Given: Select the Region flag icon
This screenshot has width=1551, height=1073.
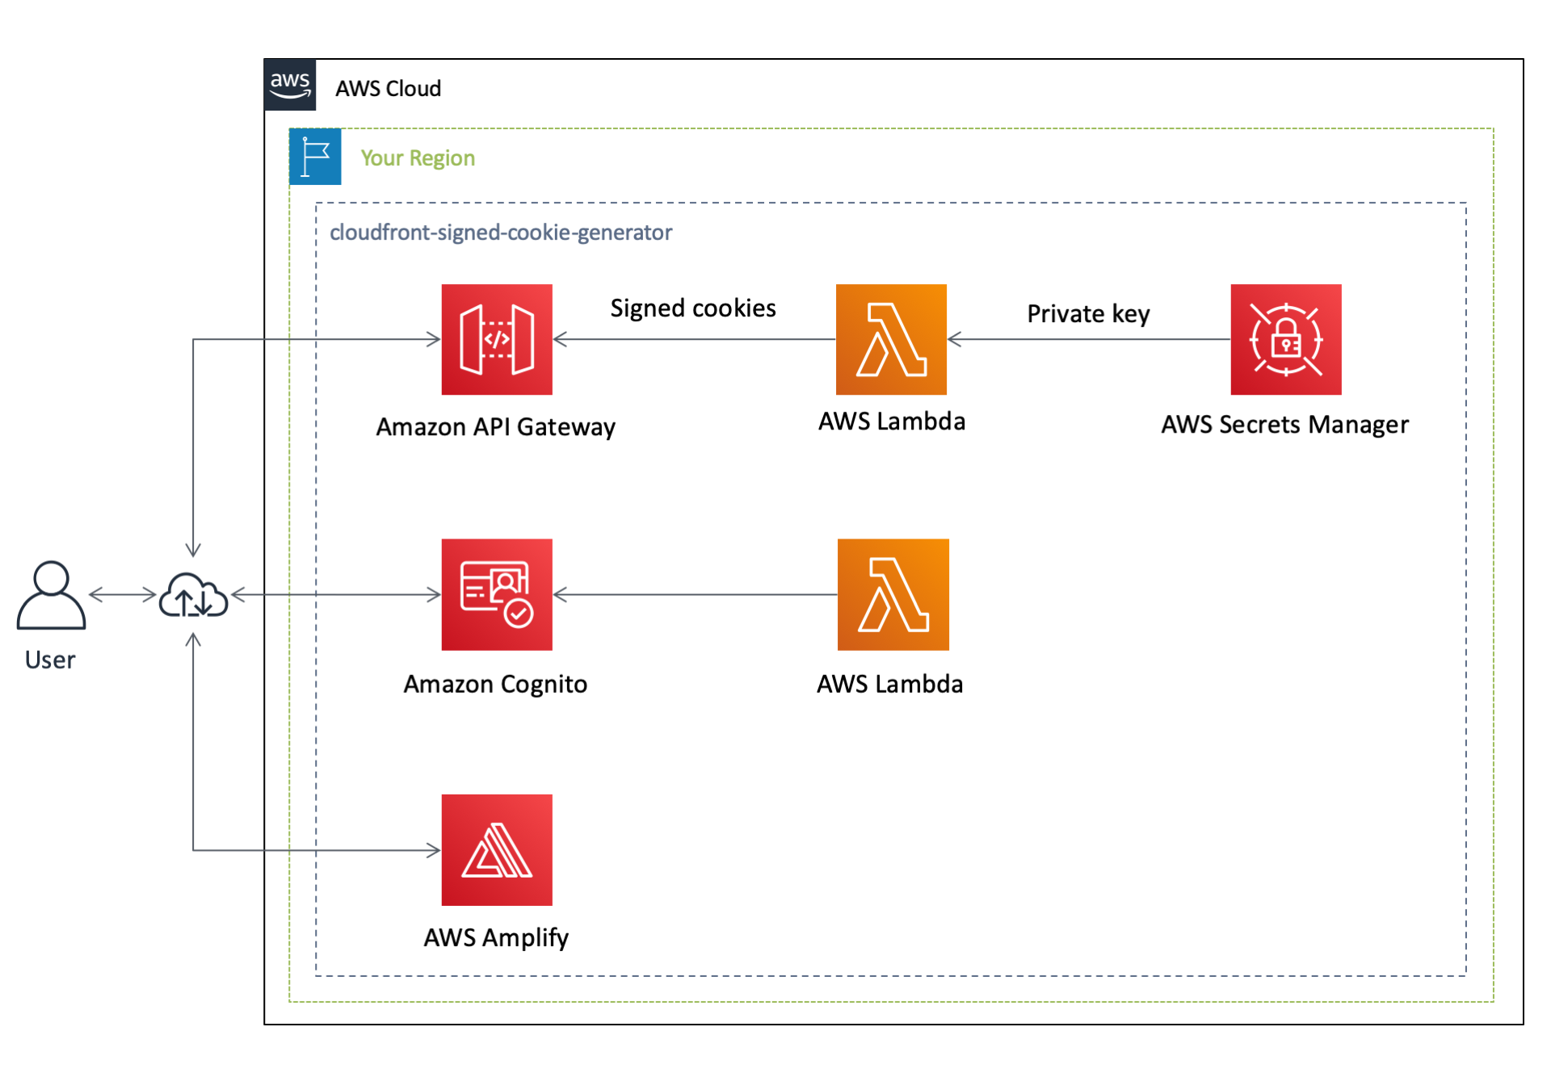Looking at the screenshot, I should [315, 157].
